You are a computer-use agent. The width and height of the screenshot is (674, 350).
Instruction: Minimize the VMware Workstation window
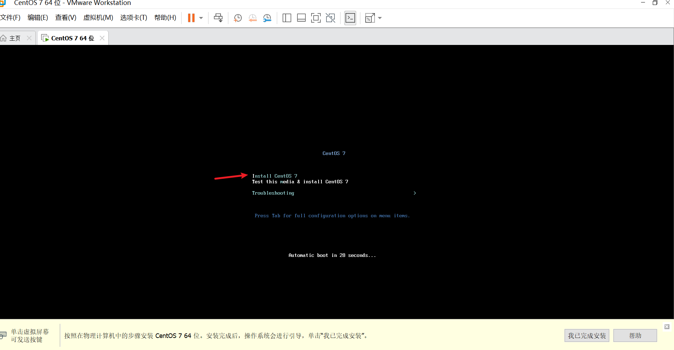click(x=643, y=2)
